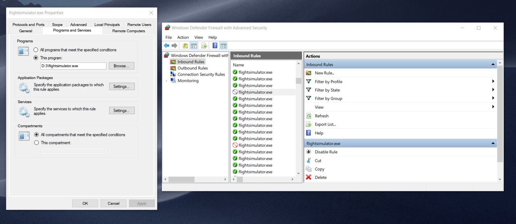
Task: Toggle the show/hide console tree icon
Action: [193, 46]
